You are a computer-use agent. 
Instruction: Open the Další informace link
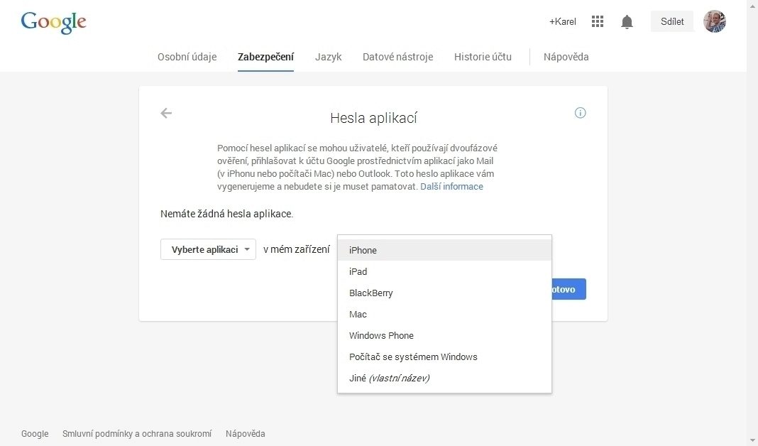pyautogui.click(x=451, y=187)
